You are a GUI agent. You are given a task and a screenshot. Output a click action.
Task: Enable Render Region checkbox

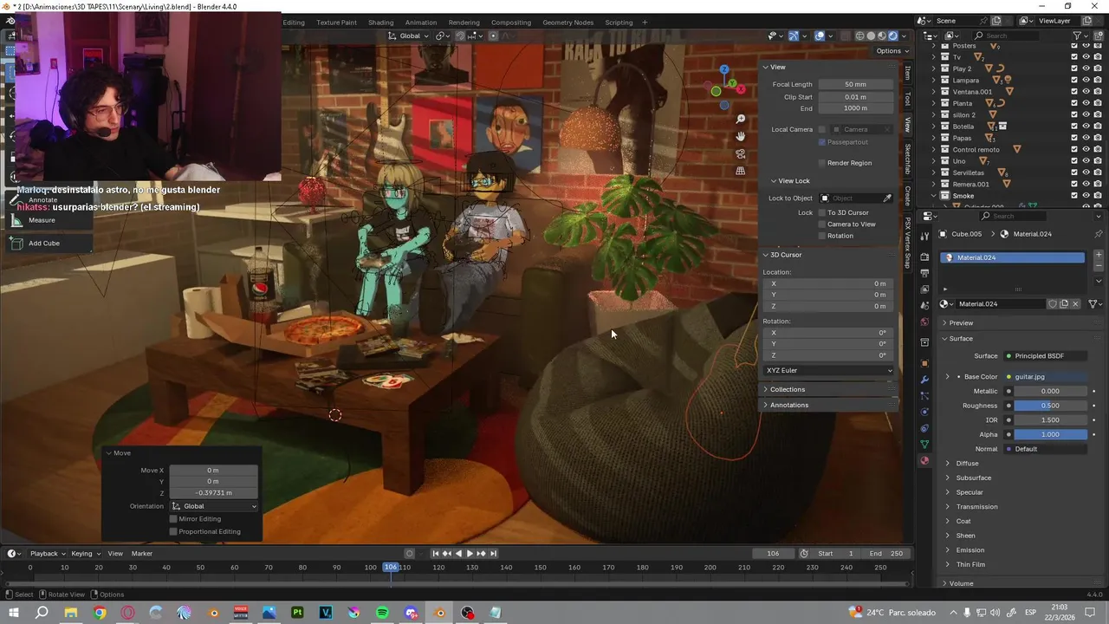pos(822,163)
